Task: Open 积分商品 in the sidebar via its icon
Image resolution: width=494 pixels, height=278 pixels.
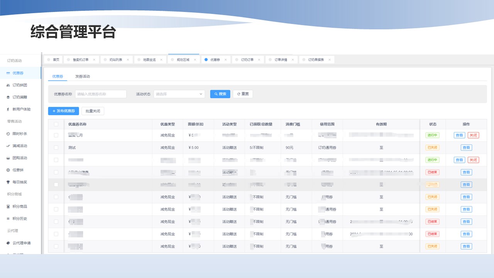Action: (8, 207)
